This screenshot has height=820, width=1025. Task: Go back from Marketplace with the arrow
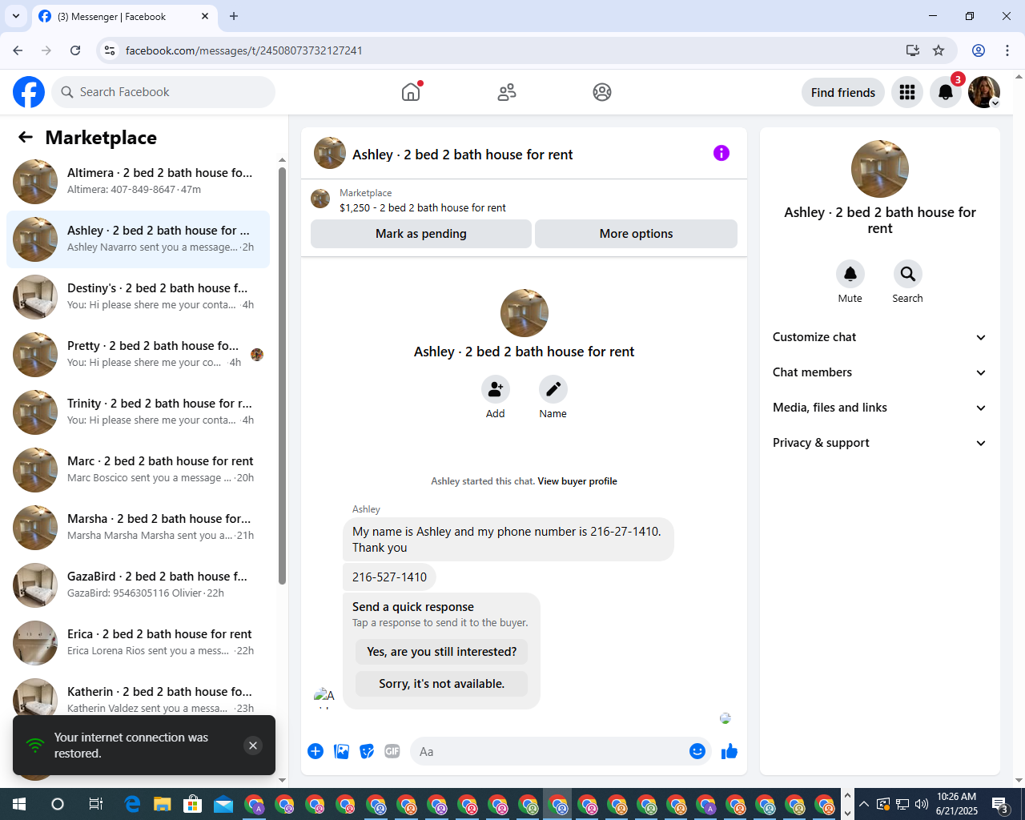[x=26, y=137]
